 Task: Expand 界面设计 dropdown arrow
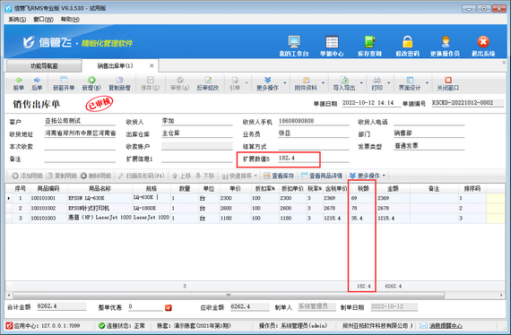coord(427,83)
